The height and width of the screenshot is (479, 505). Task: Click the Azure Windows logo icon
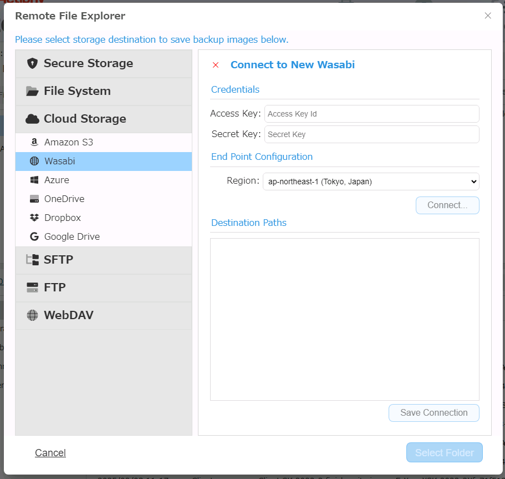pyautogui.click(x=34, y=180)
